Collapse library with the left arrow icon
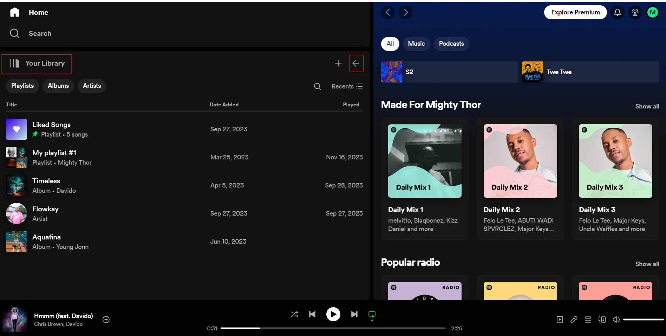The width and height of the screenshot is (666, 336). [x=356, y=63]
